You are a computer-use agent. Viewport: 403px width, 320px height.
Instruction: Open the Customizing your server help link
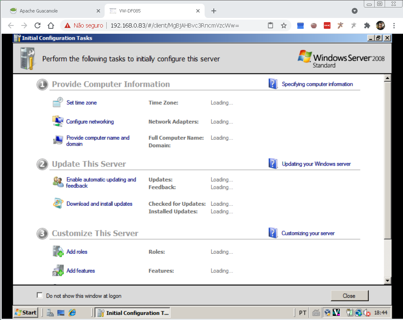pos(308,233)
